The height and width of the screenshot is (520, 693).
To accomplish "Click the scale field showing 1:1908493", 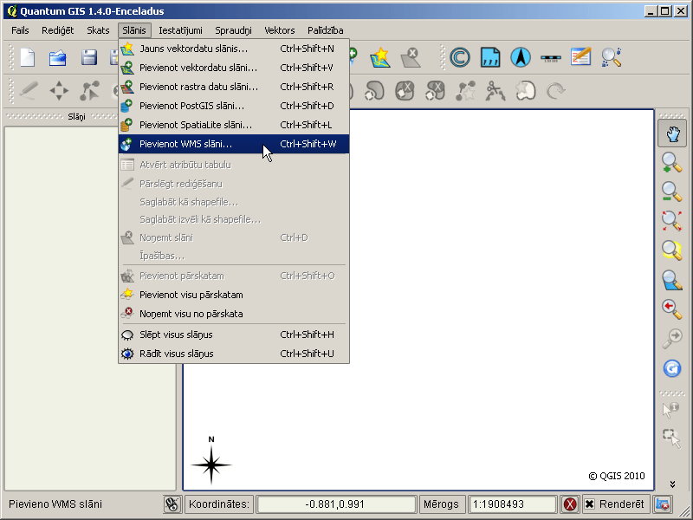I will click(x=512, y=504).
